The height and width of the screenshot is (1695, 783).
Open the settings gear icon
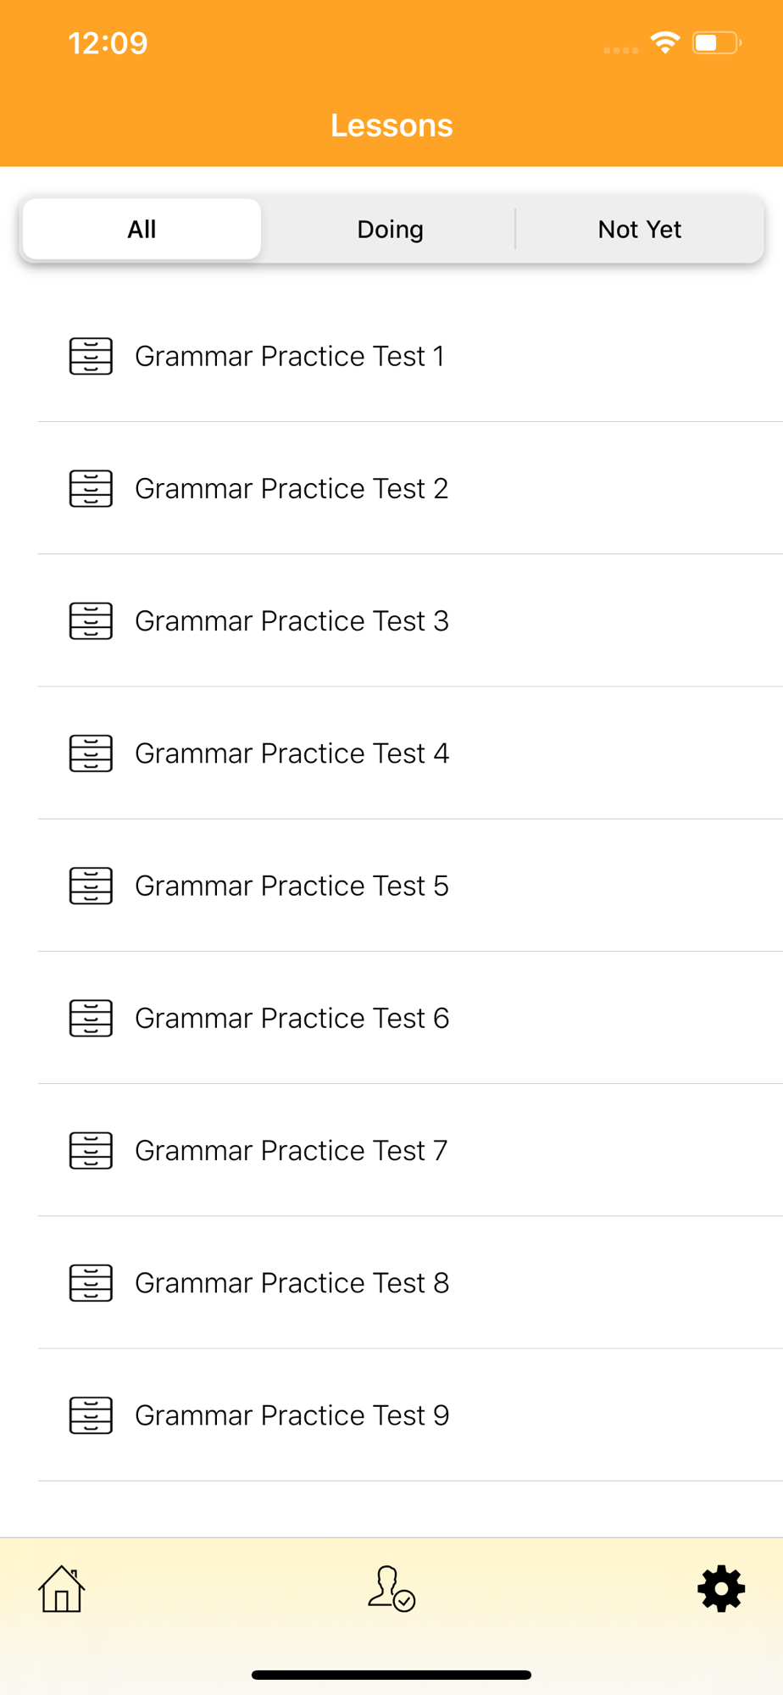[x=721, y=1588]
